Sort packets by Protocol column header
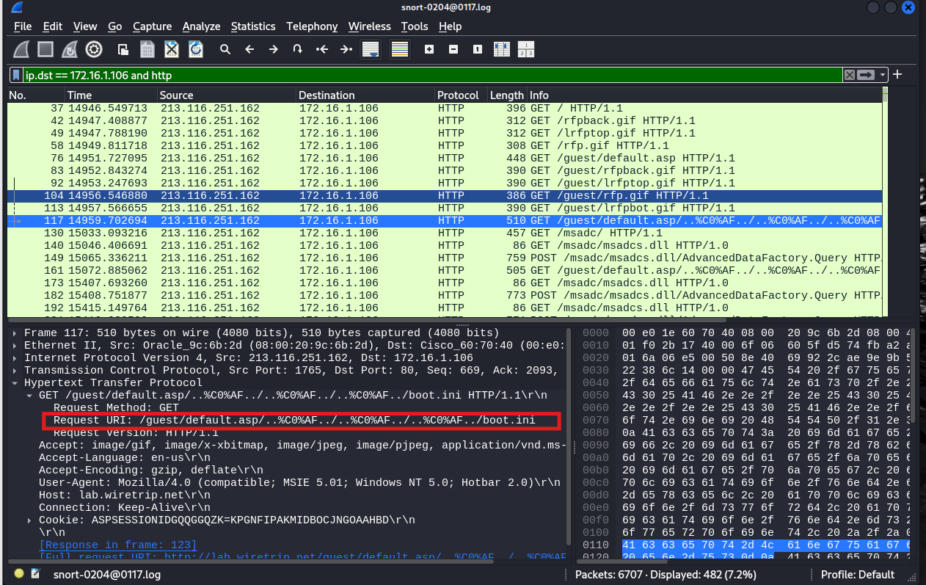The height and width of the screenshot is (585, 926). pos(461,95)
